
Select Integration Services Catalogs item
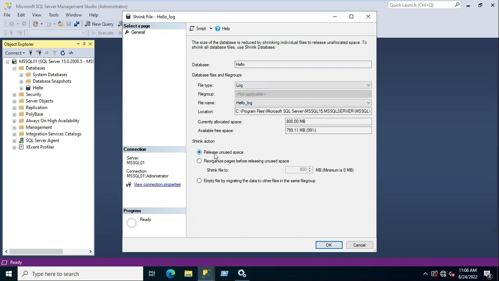pyautogui.click(x=53, y=134)
